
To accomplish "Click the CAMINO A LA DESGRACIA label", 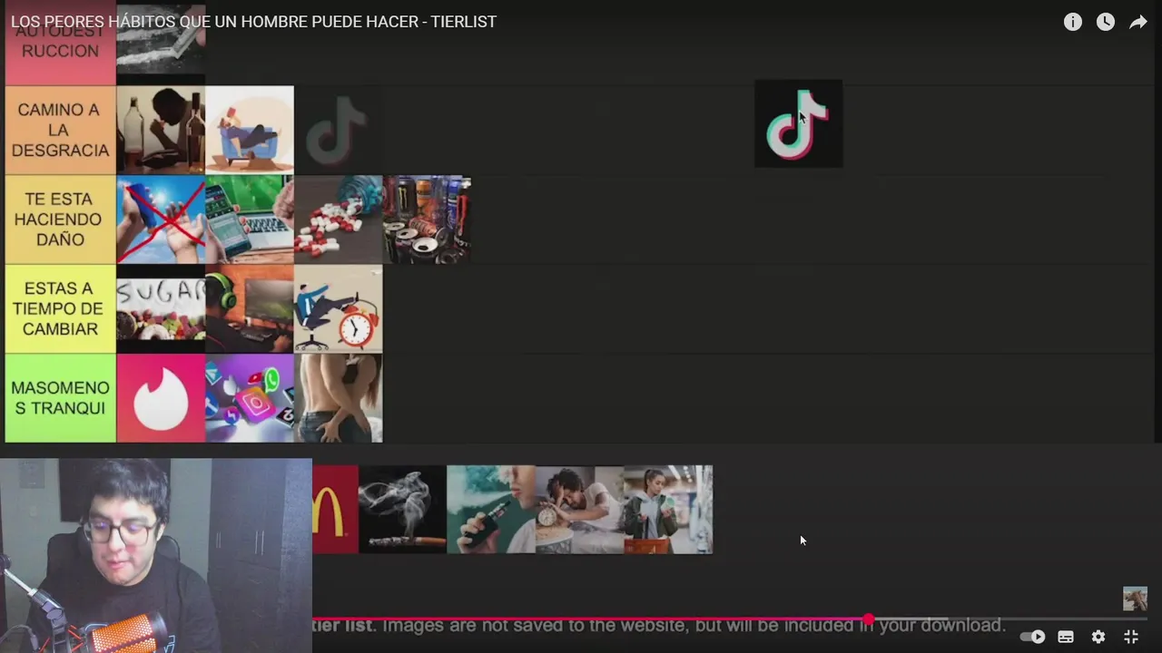I will [60, 130].
